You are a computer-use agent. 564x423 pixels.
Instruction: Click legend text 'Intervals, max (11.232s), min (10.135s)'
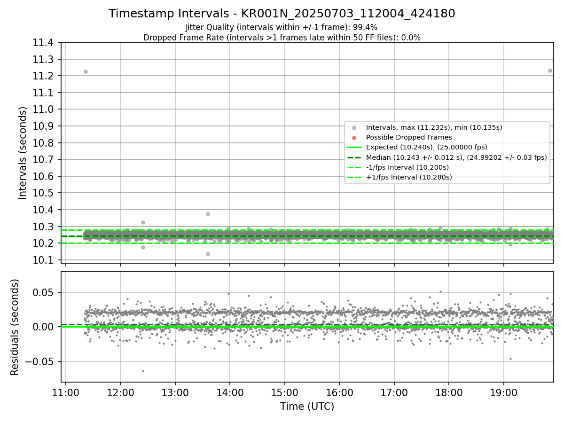point(434,127)
